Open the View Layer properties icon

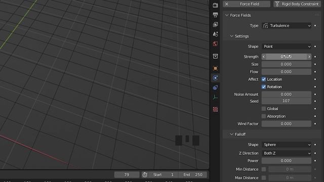215,24
